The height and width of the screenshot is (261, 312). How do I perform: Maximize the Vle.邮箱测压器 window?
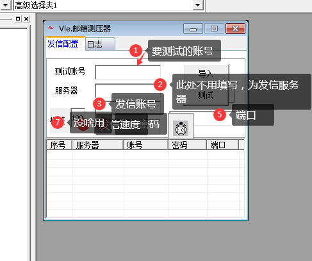tap(214, 29)
